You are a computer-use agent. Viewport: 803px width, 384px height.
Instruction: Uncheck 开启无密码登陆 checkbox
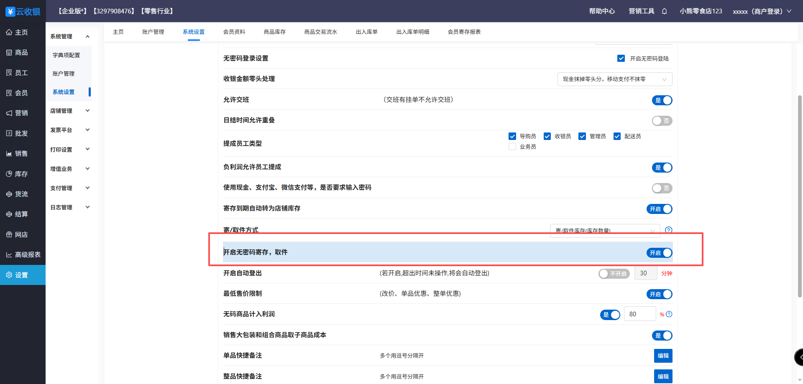(x=621, y=58)
